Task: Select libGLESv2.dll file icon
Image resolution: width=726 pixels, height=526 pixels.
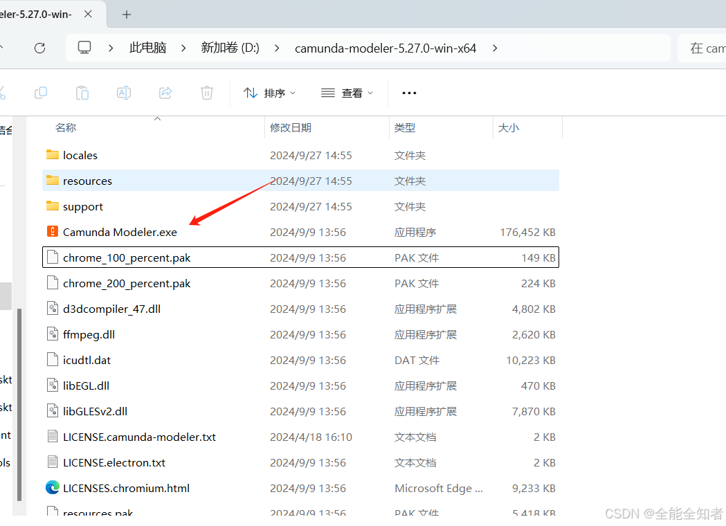Action: point(53,410)
